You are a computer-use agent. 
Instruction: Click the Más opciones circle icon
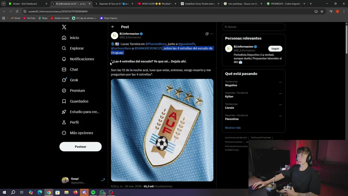(64, 133)
